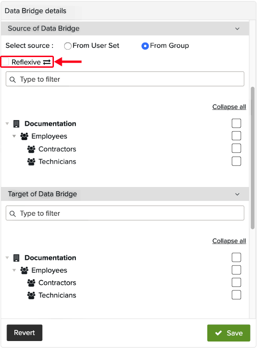The height and width of the screenshot is (348, 257).
Task: Check the Contractors checkbox in Source tree
Action: [x=237, y=148]
